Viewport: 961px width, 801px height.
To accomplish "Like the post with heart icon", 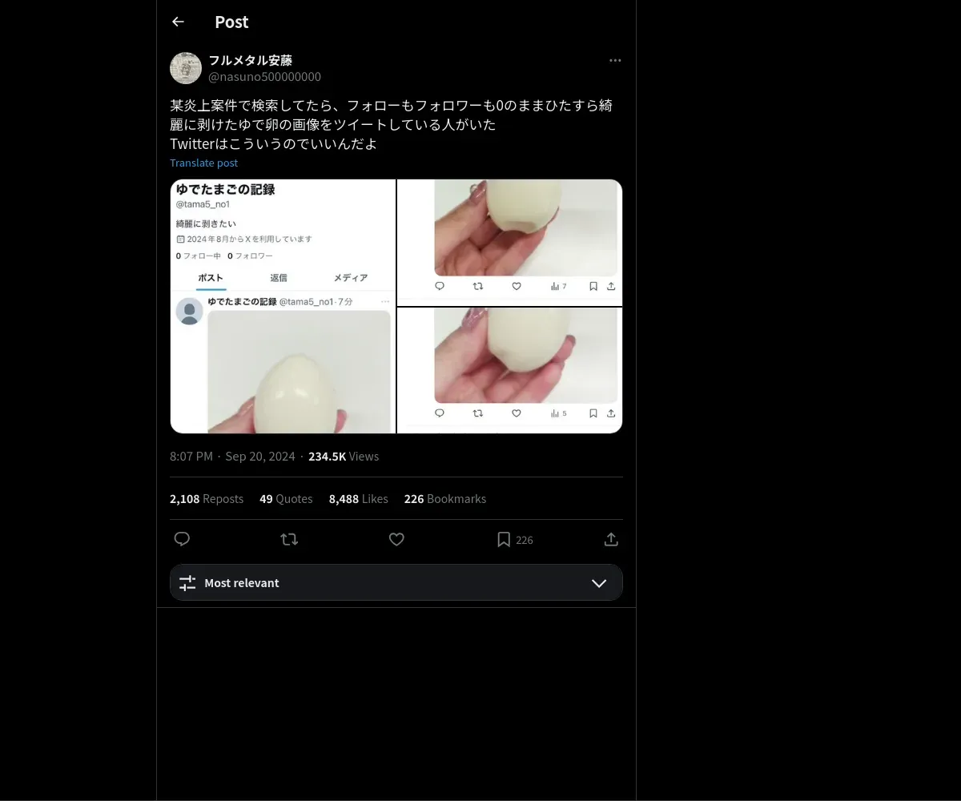I will (396, 539).
